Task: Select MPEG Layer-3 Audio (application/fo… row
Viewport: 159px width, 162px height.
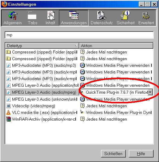Action: coord(79,85)
